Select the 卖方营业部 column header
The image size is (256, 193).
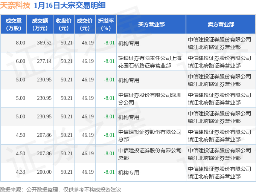[221, 25]
